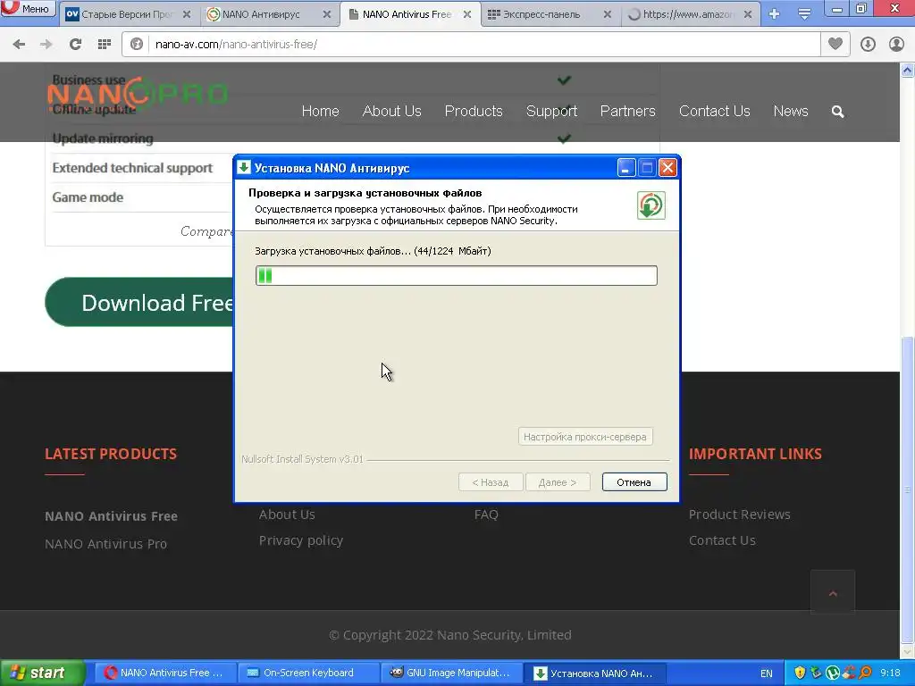Open Support in site navigation
Viewport: 915px width, 686px height.
(x=551, y=111)
